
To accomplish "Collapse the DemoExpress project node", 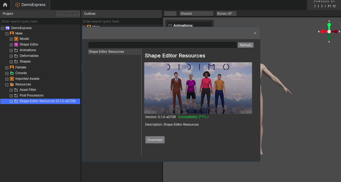I will pyautogui.click(x=2, y=28).
